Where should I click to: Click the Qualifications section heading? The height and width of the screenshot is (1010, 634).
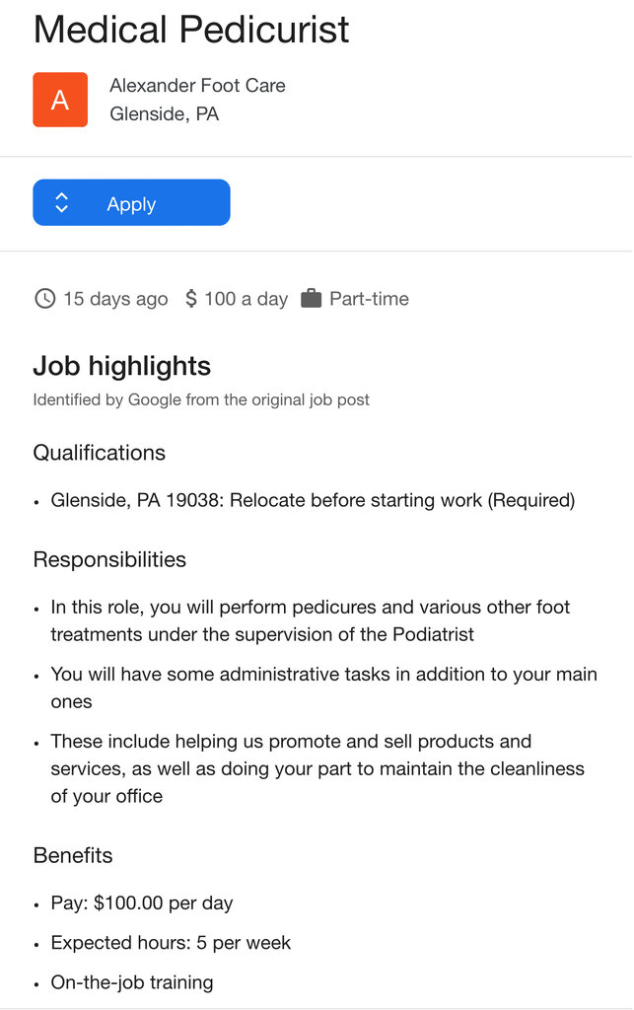(x=100, y=453)
